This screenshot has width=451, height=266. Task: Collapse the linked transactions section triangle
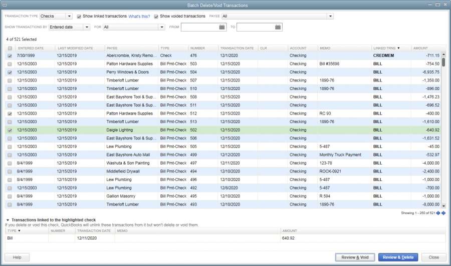click(8, 220)
